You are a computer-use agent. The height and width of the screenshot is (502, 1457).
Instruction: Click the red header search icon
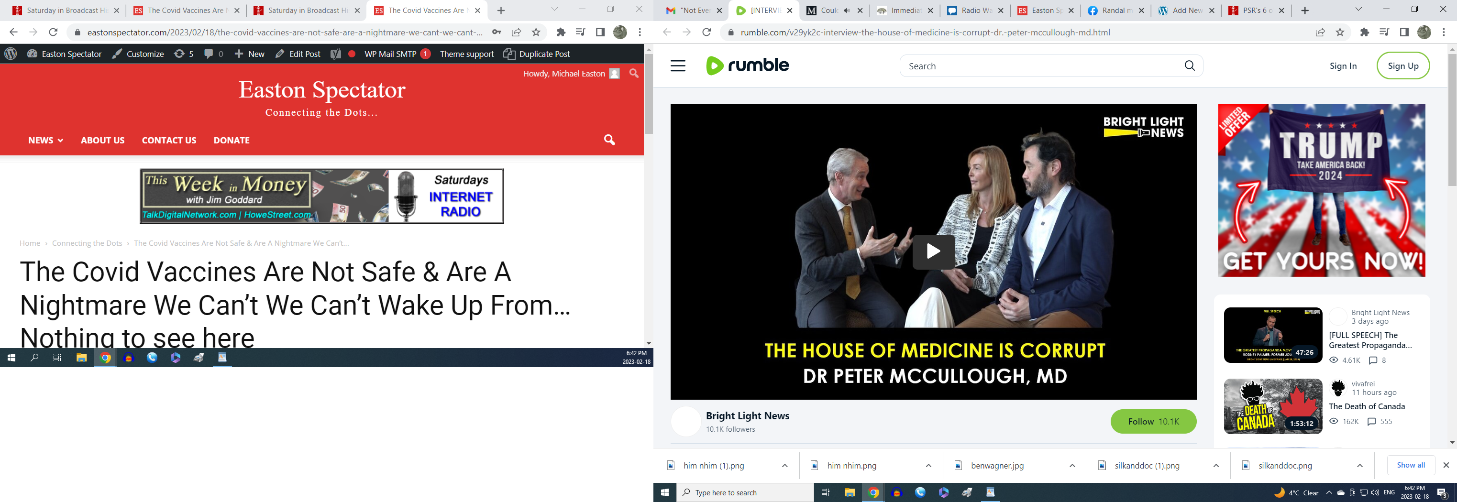(609, 140)
